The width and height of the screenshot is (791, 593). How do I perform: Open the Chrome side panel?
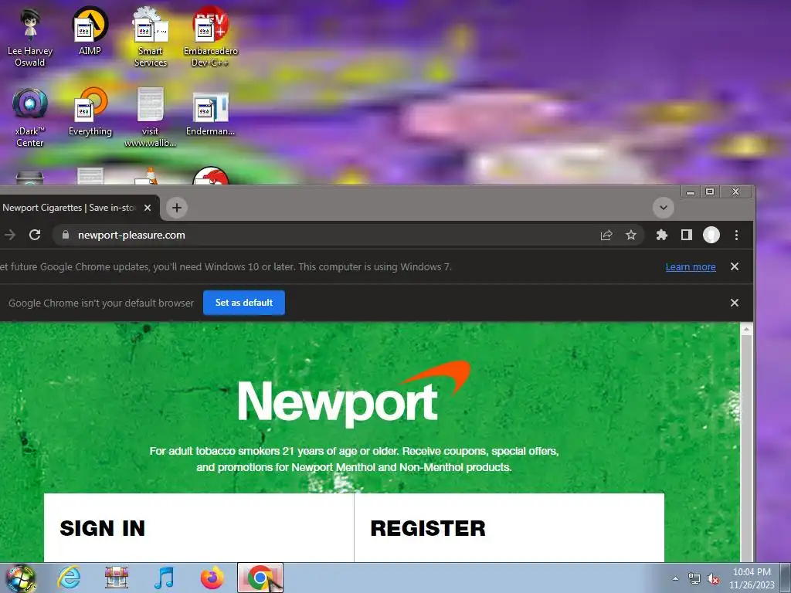click(x=687, y=235)
